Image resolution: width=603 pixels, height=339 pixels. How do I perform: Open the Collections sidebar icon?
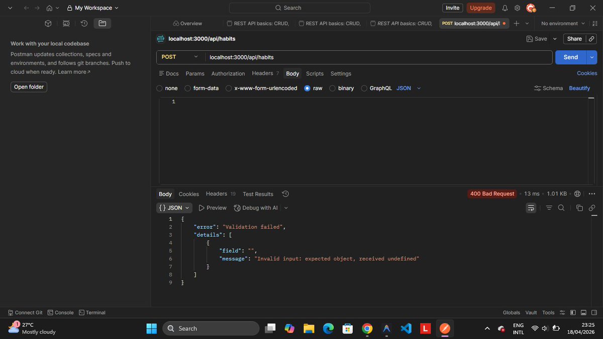tap(48, 23)
